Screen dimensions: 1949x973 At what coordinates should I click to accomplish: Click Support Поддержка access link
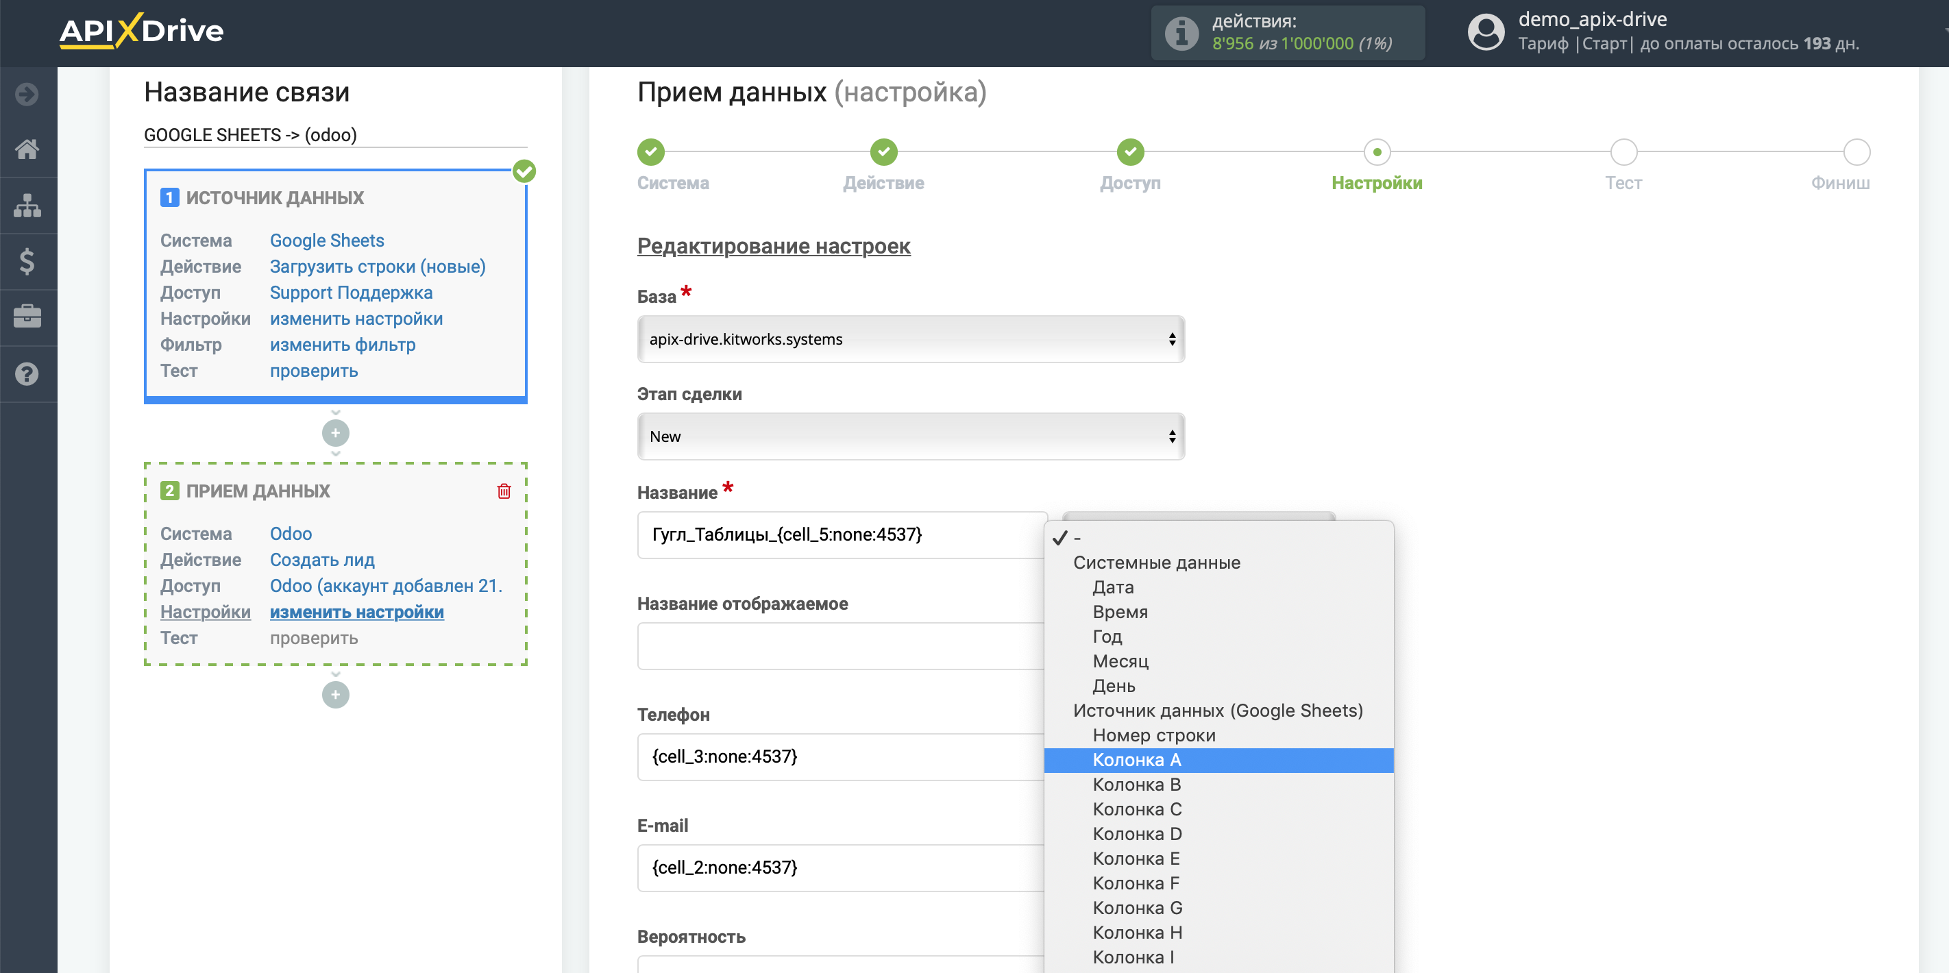[351, 293]
